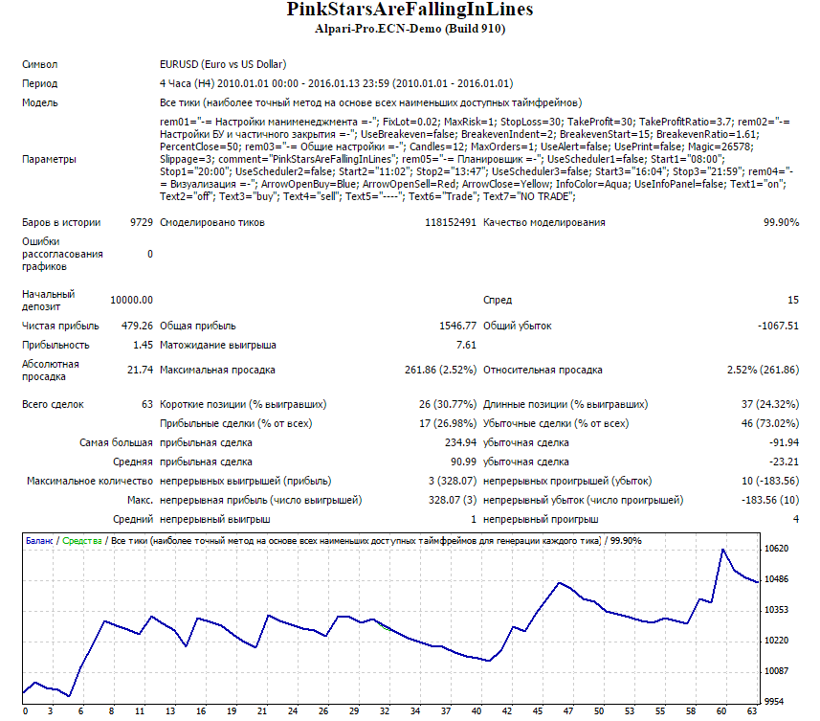Click the Спред value 15
Screen dimensions: 820x721
click(x=793, y=301)
